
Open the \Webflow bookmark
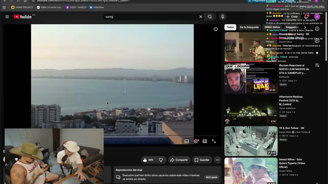click(x=97, y=7)
